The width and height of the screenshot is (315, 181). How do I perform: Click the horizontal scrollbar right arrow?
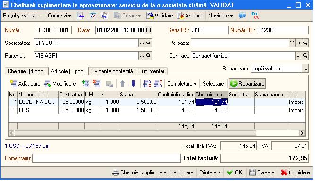pyautogui.click(x=302, y=133)
